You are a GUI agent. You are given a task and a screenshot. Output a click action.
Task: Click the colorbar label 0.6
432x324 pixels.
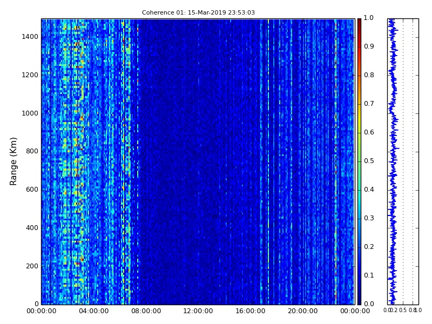point(369,132)
